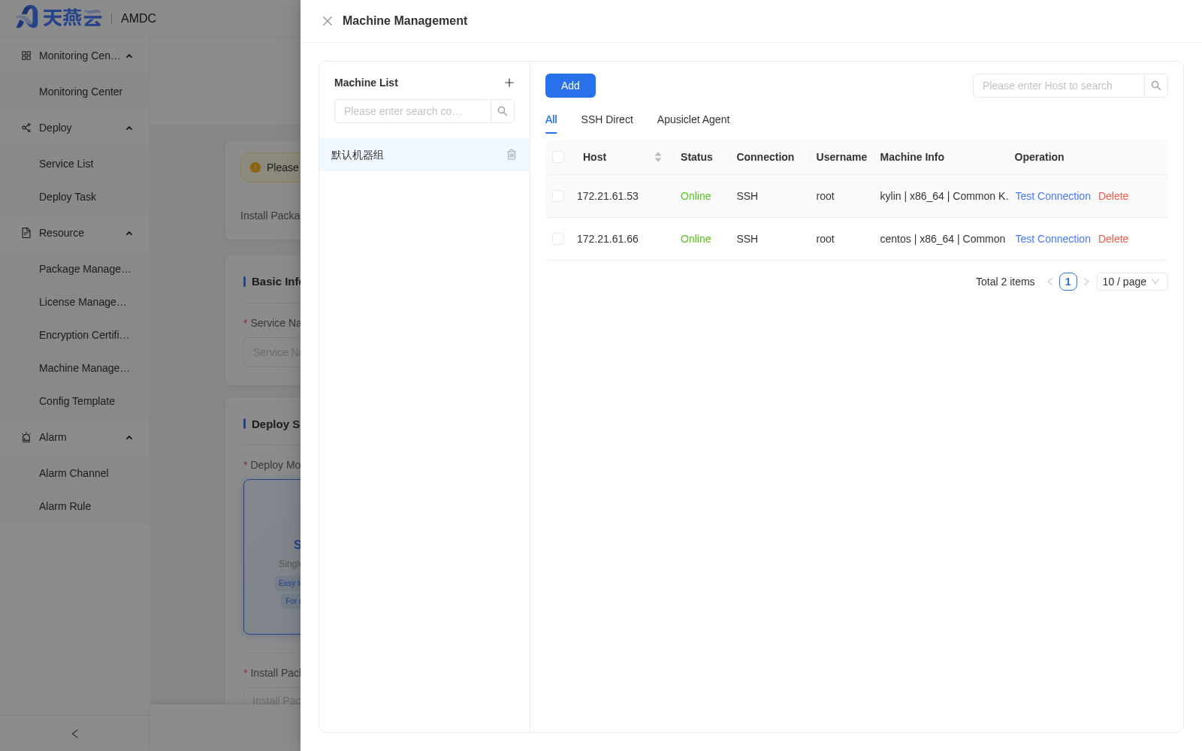Delete the 默认机器组 group with trash icon
Image resolution: width=1202 pixels, height=751 pixels.
point(512,155)
